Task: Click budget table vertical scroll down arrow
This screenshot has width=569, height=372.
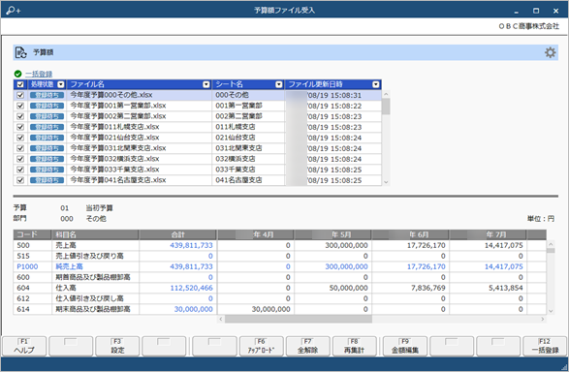Action: (x=551, y=311)
